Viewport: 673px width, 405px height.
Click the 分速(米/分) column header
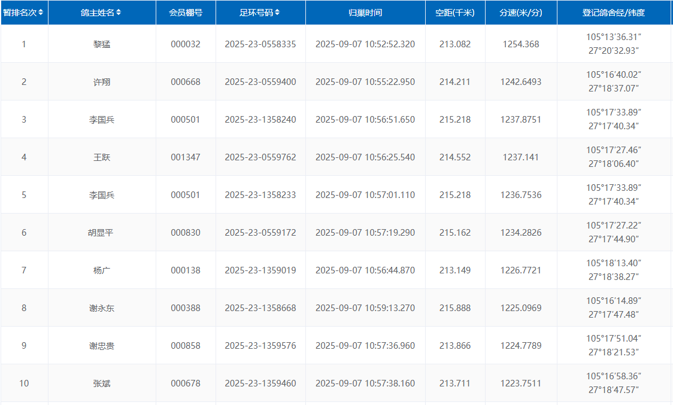tap(521, 13)
